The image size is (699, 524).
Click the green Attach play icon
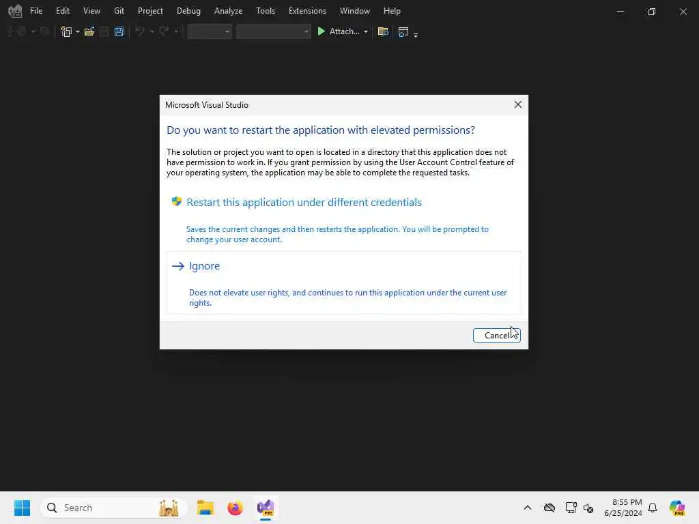tap(321, 31)
